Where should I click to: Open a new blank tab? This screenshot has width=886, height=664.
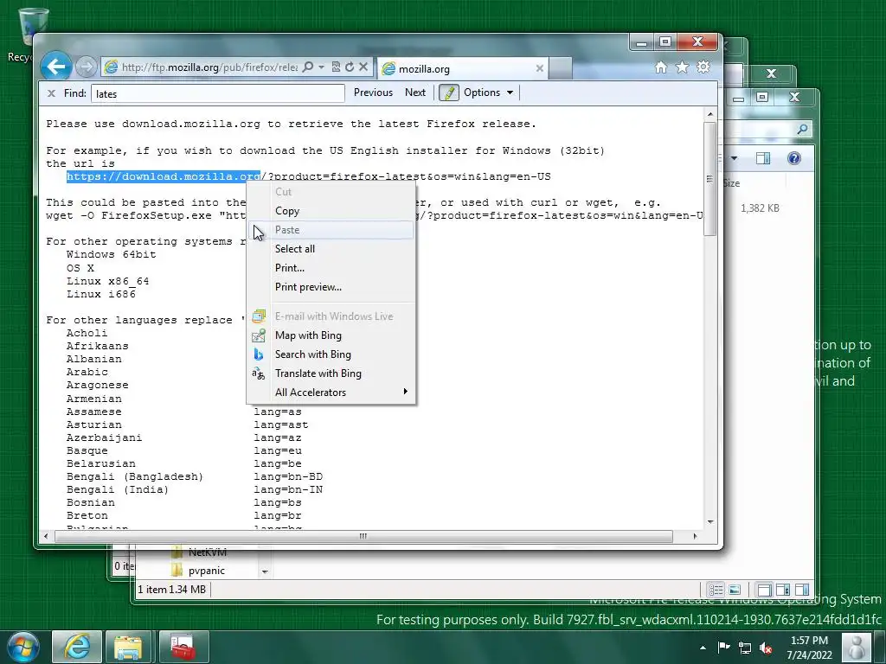click(x=561, y=68)
